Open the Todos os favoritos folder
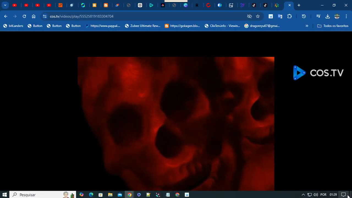The width and height of the screenshot is (352, 198). [333, 26]
